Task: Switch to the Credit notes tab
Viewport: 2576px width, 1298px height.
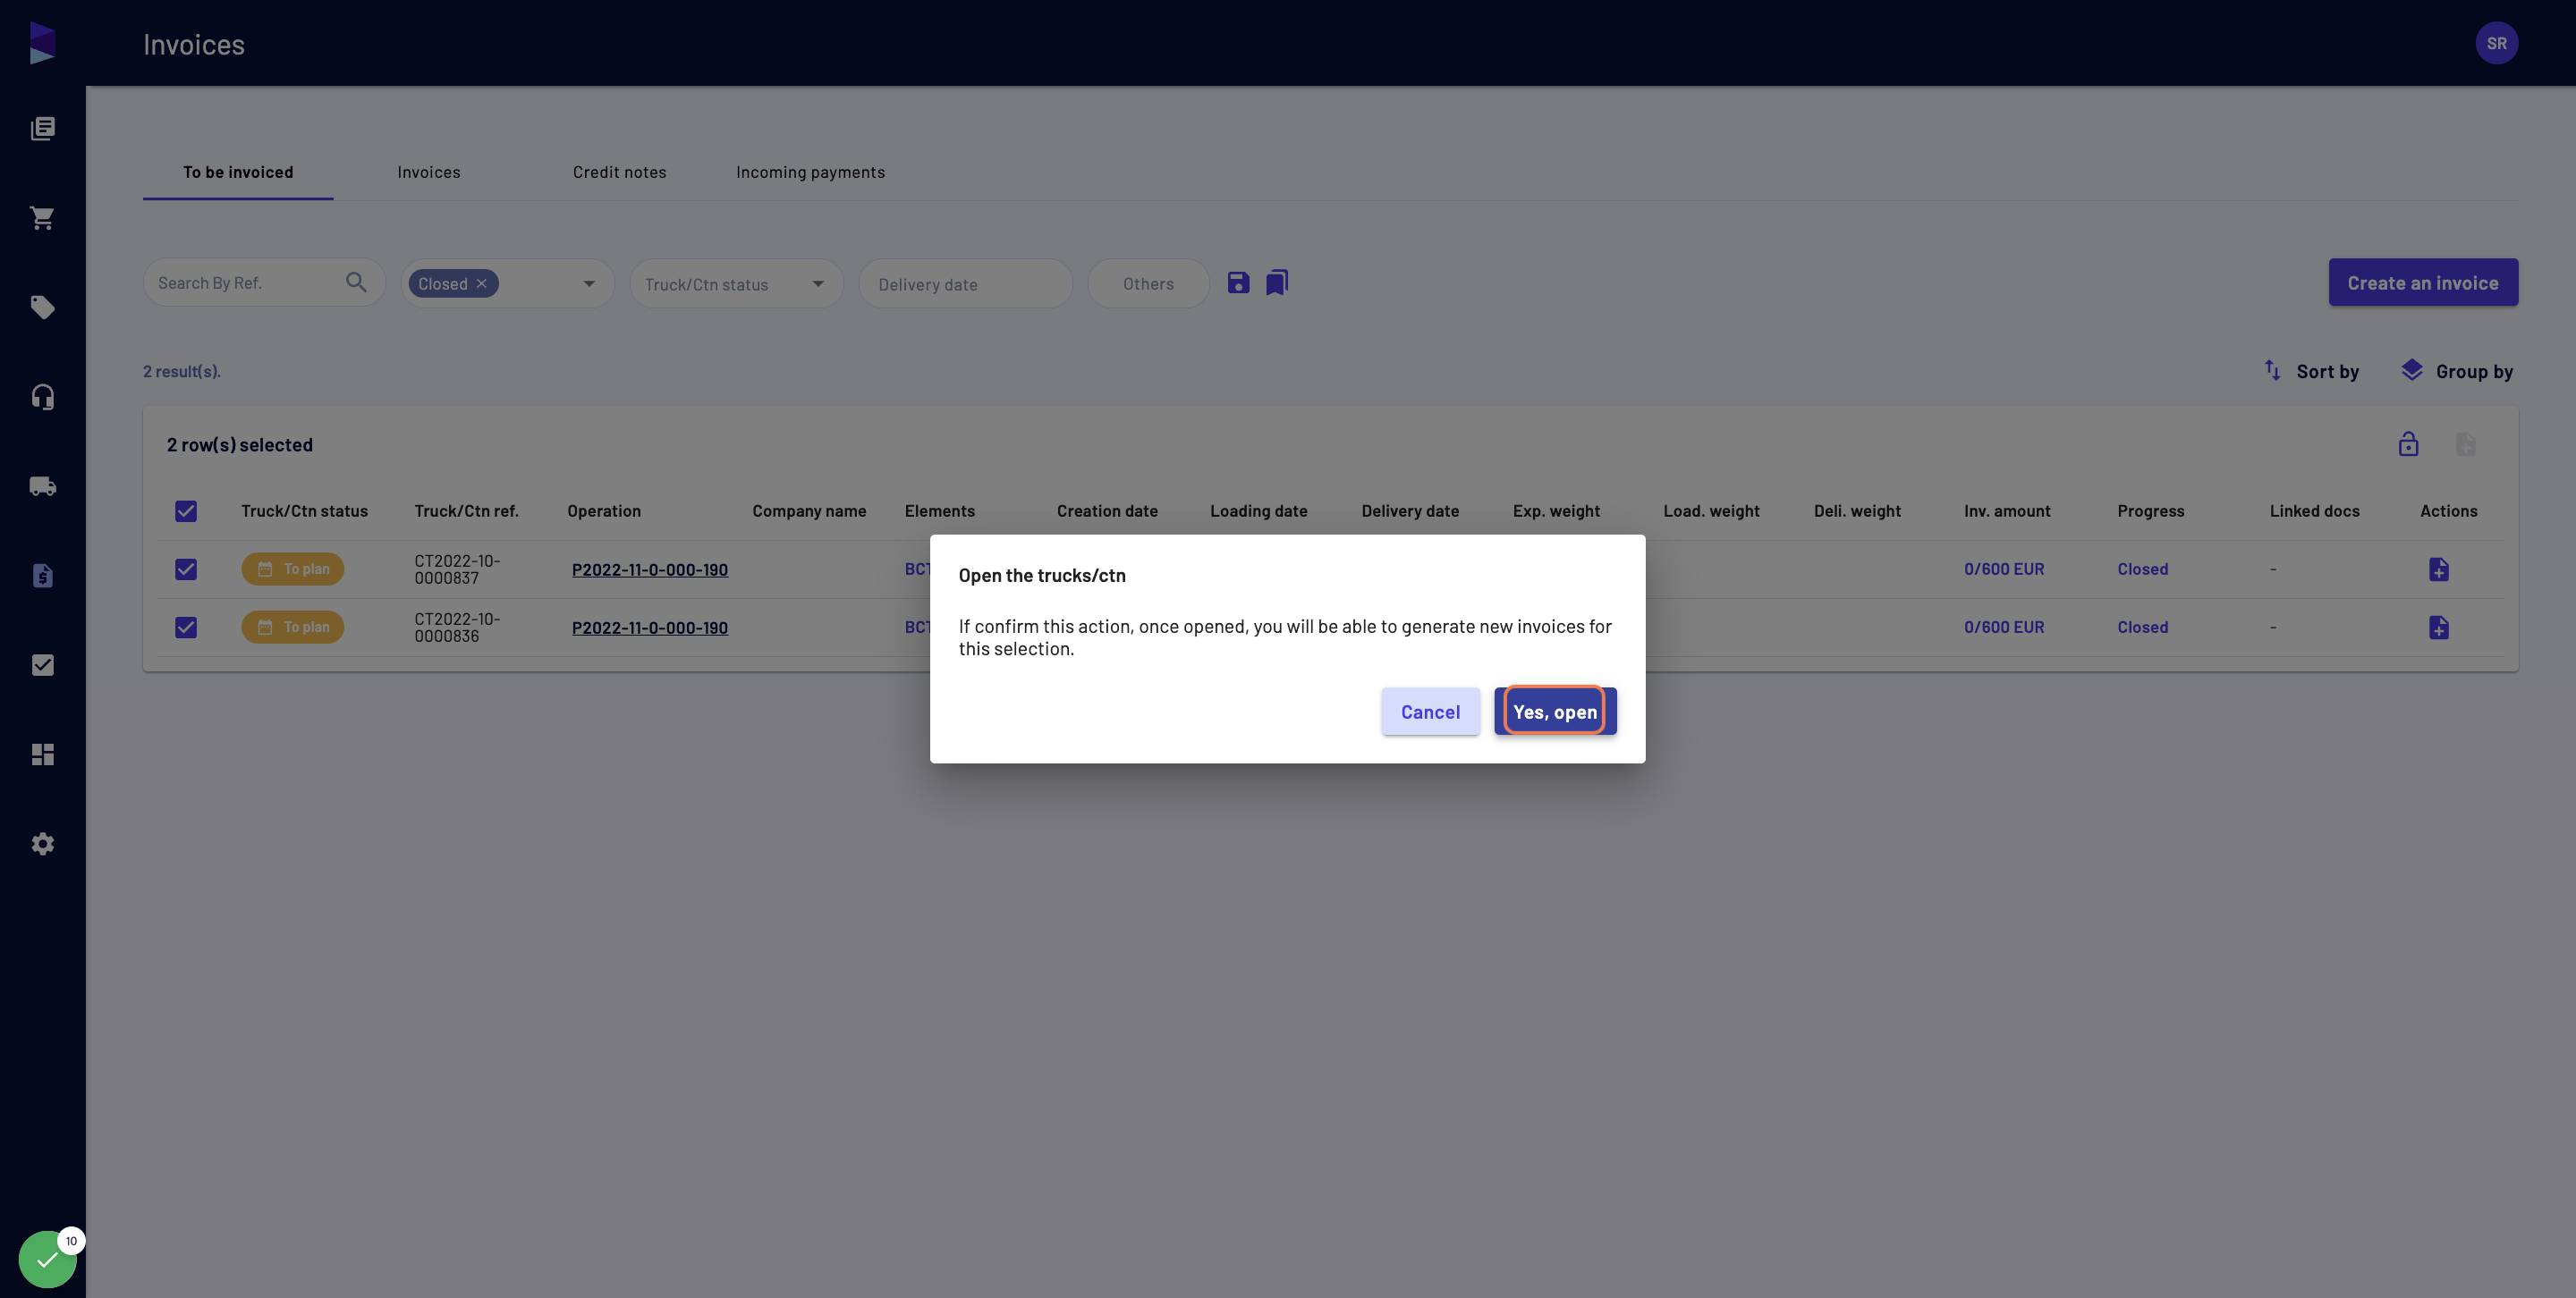Action: click(619, 172)
